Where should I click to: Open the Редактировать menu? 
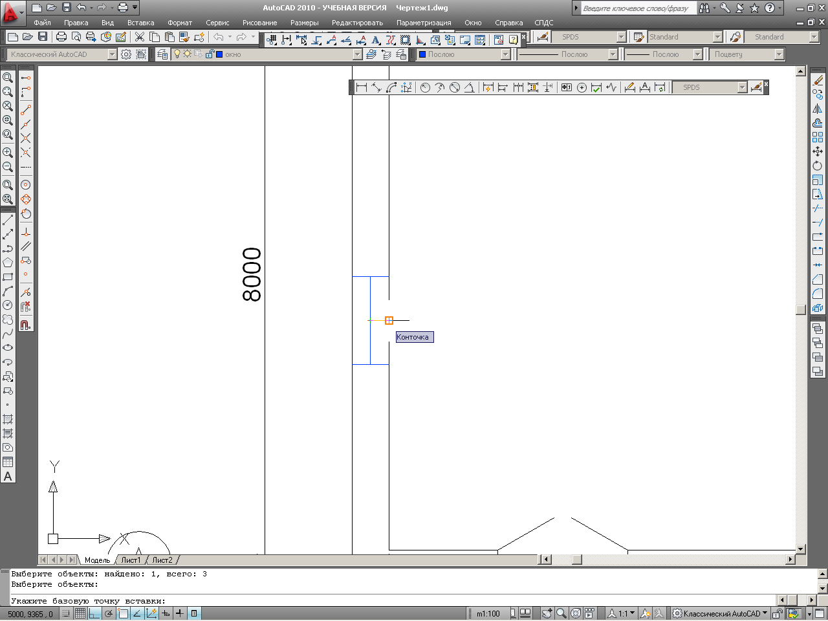point(357,23)
